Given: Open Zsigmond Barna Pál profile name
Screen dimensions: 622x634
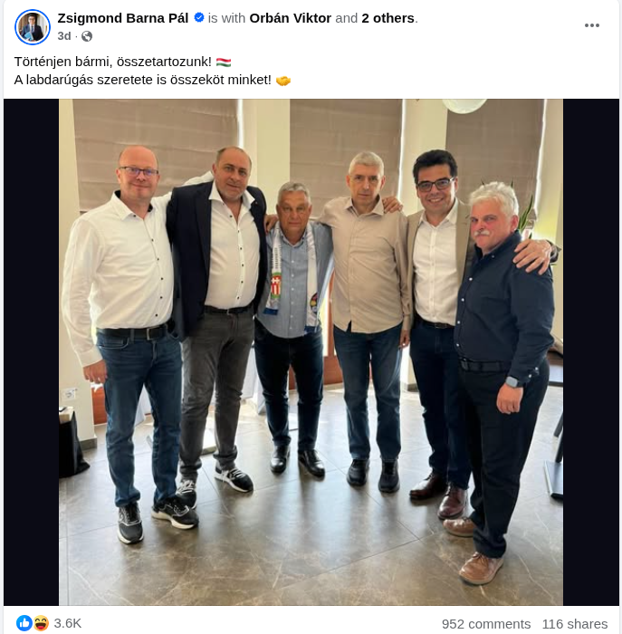Looking at the screenshot, I should coord(123,18).
